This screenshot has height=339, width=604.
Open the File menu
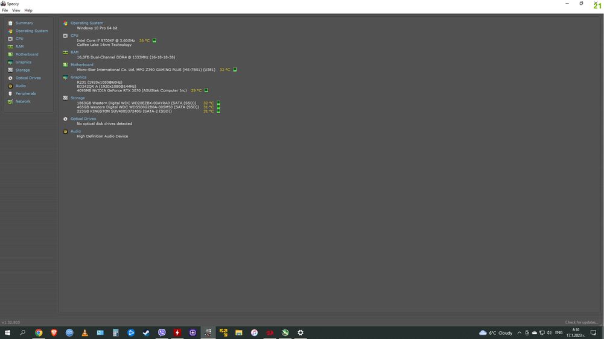[5, 10]
